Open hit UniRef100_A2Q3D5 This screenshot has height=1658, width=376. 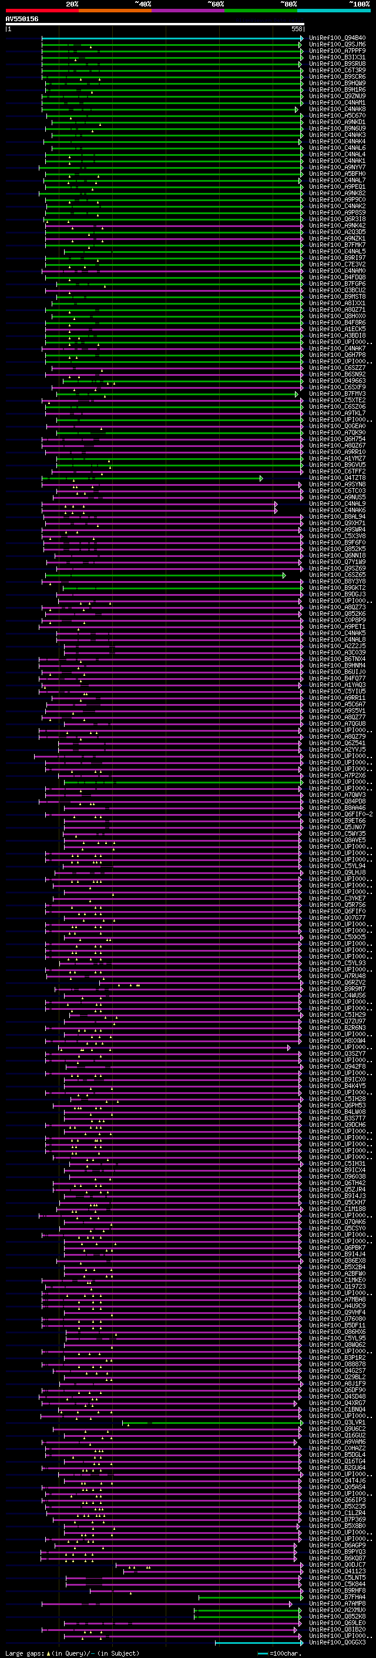coord(337,232)
